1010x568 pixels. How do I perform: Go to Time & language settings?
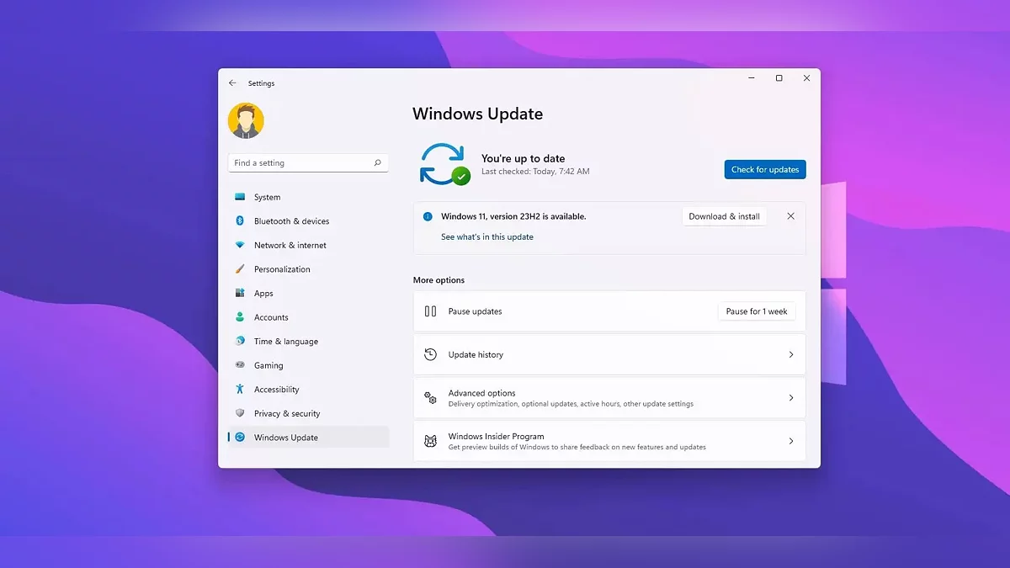coord(308,342)
